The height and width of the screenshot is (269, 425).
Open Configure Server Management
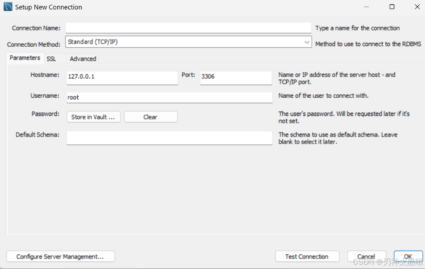pos(61,257)
